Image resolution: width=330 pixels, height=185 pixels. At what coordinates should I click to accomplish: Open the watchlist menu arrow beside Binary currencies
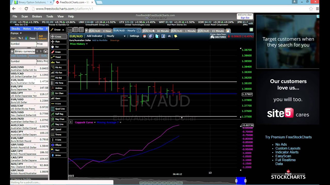pos(12,51)
